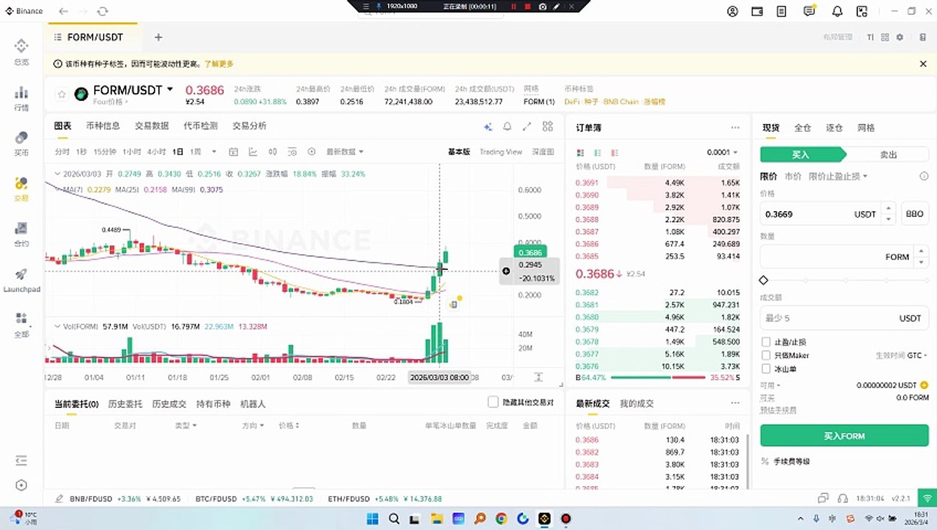Switch to 历史委托 order history tab
This screenshot has height=530, width=937.
click(x=125, y=404)
